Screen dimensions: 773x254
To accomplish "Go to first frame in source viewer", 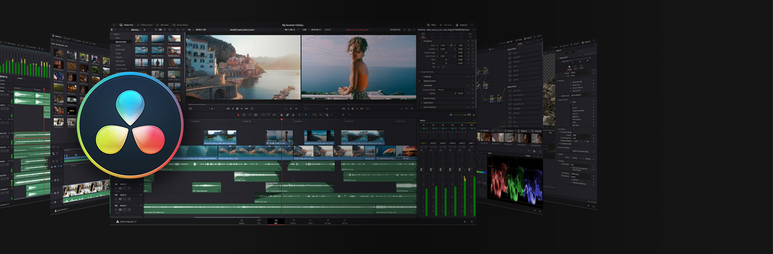I will coord(228,109).
